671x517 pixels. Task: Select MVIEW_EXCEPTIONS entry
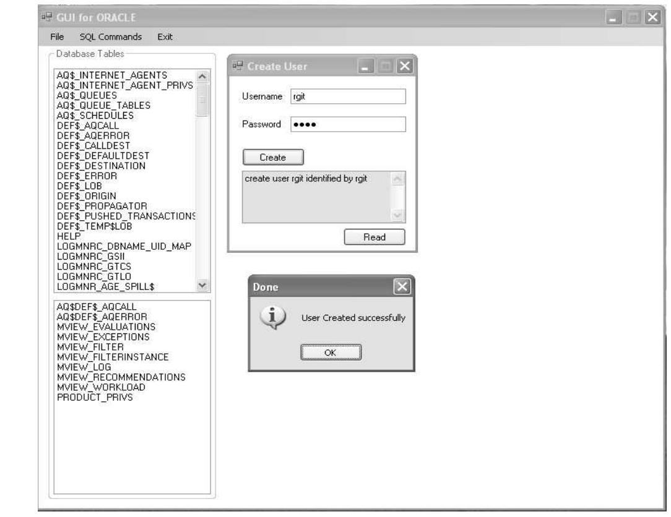tap(103, 337)
